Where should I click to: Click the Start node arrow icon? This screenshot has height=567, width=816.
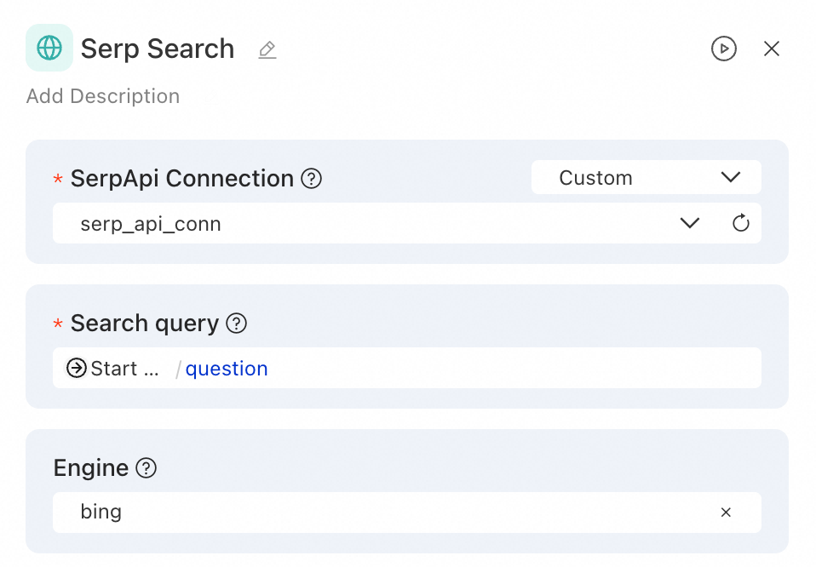(x=77, y=368)
